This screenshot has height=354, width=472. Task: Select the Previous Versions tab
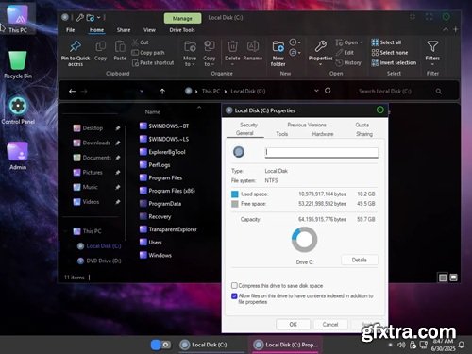(307, 125)
